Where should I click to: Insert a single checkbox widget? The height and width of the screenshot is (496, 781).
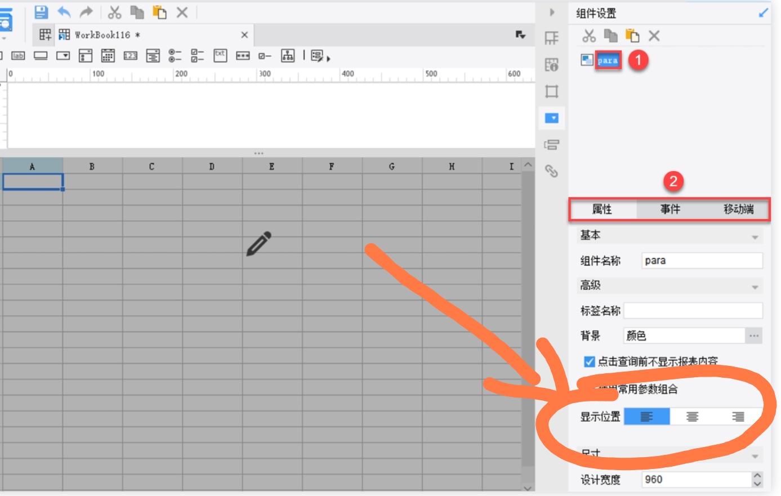[x=265, y=56]
